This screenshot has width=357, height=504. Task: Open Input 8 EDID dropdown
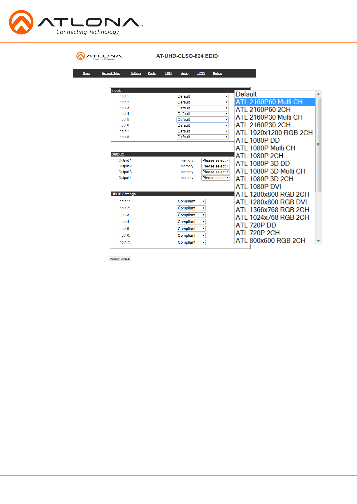point(202,137)
